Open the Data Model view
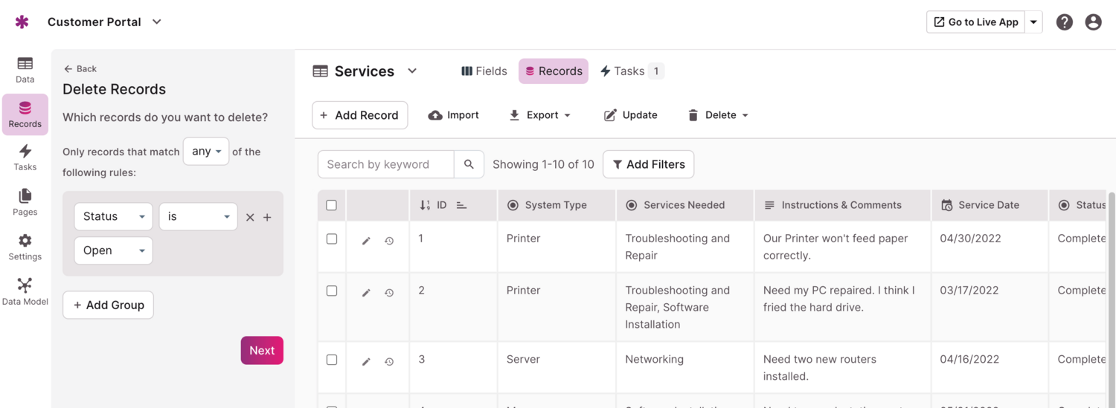The height and width of the screenshot is (408, 1116). pyautogui.click(x=25, y=291)
